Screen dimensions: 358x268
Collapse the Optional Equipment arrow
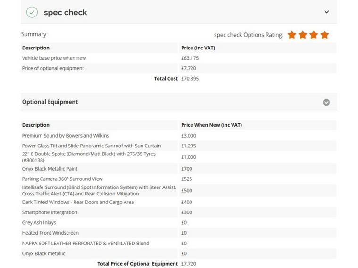pos(326,102)
